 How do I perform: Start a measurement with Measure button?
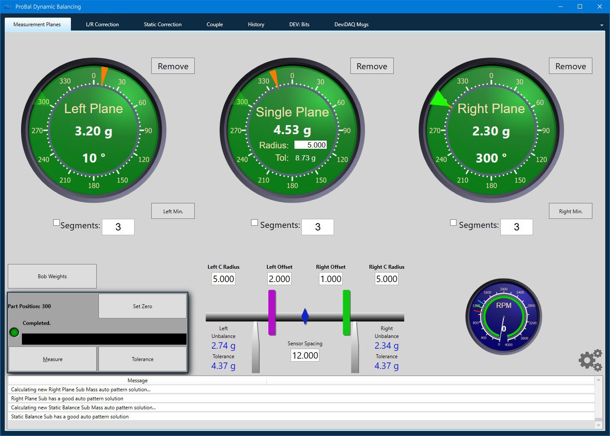pos(52,359)
